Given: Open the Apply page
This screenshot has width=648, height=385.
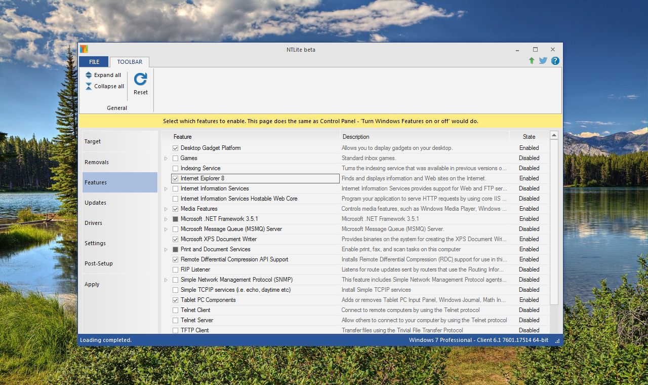Looking at the screenshot, I should point(120,284).
